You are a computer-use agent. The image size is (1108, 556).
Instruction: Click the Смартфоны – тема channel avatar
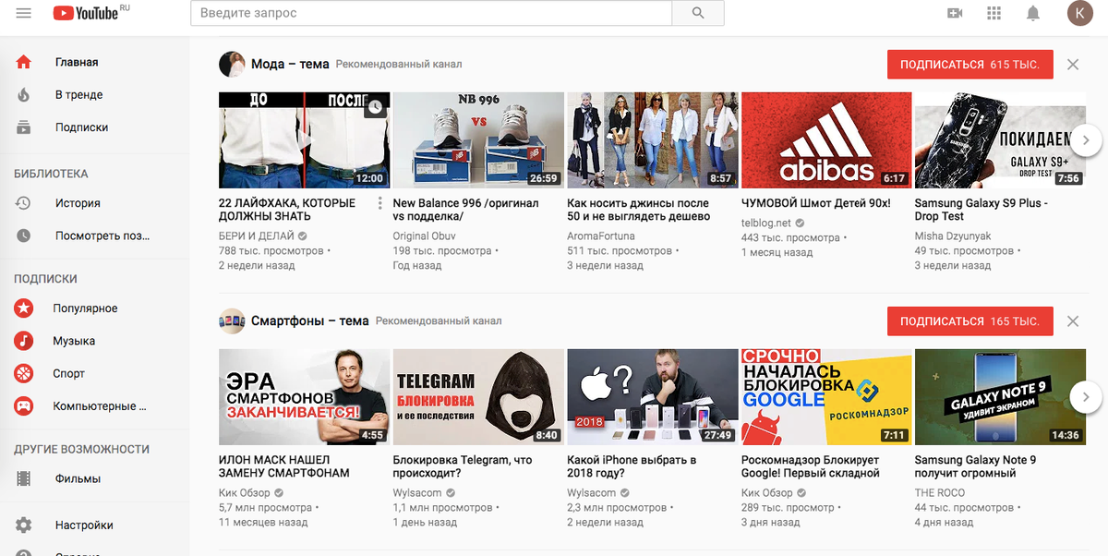232,321
